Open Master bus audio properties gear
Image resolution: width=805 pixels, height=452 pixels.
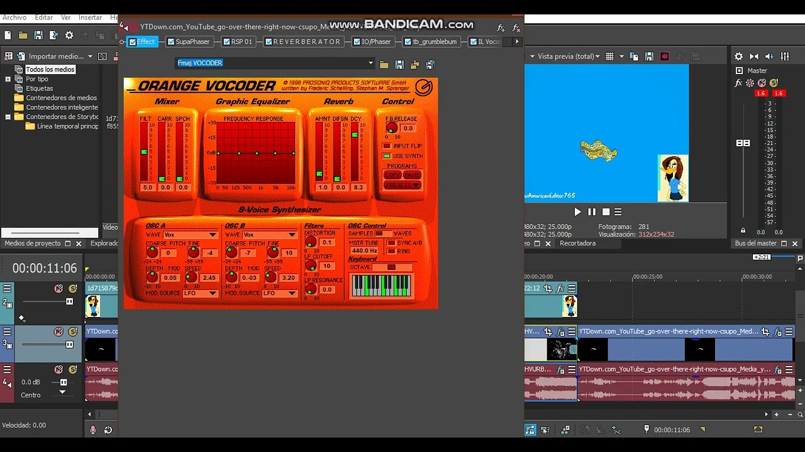(739, 56)
